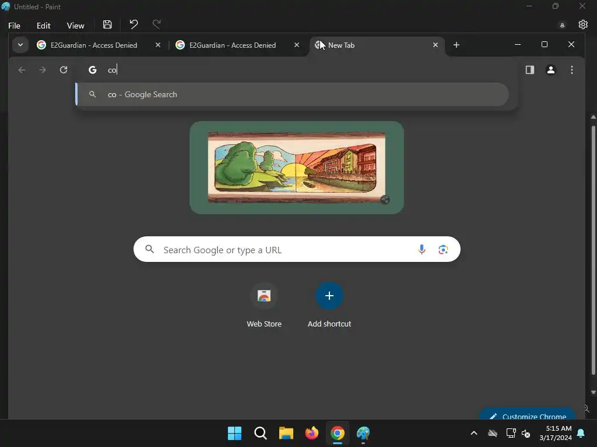Click the Customize Chrome button
Image resolution: width=597 pixels, height=447 pixels.
(x=528, y=415)
